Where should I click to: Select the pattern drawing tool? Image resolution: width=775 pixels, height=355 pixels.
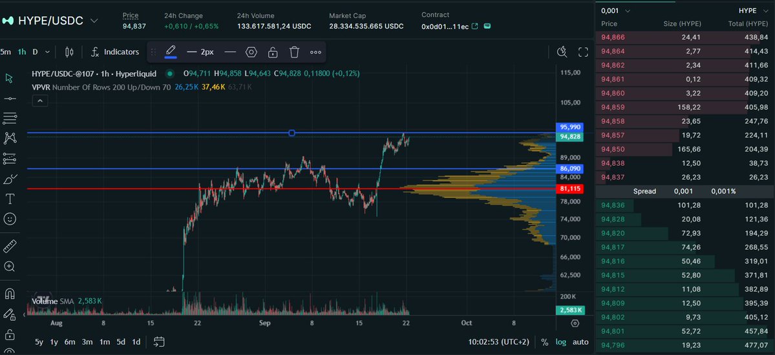tap(10, 138)
